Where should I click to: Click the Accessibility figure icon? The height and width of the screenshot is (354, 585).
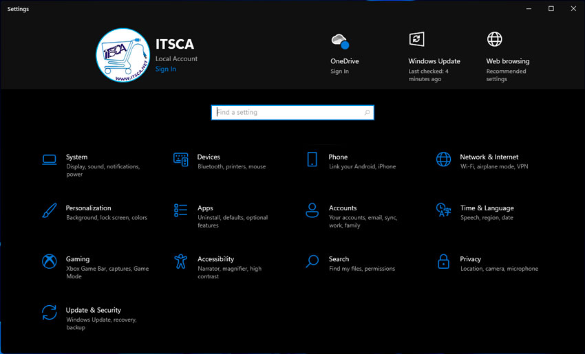coord(181,261)
